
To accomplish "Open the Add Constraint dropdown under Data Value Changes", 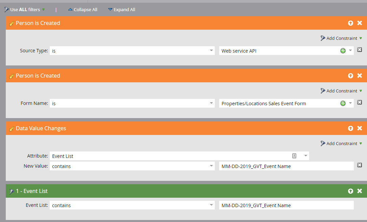I will 341,143.
